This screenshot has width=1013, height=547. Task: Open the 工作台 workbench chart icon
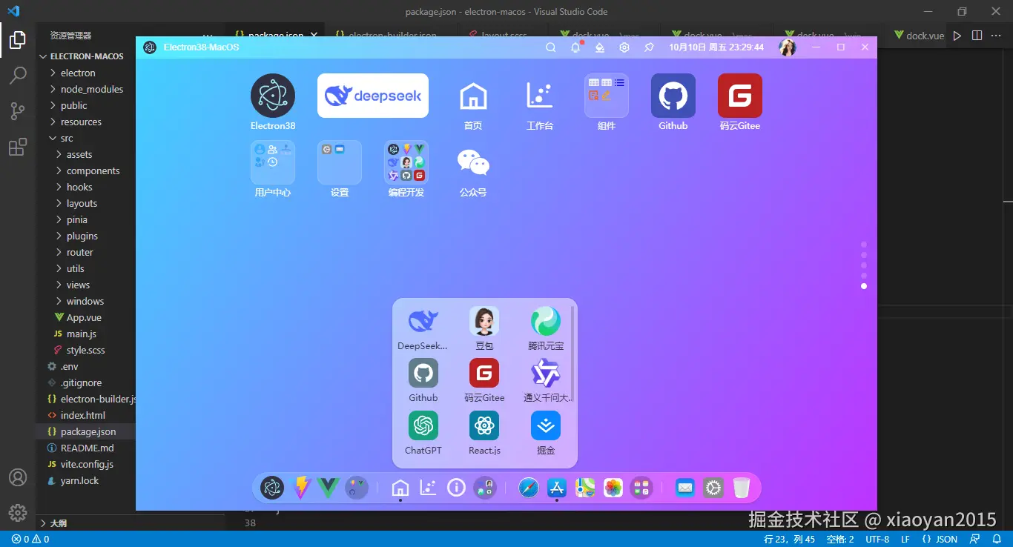click(540, 96)
